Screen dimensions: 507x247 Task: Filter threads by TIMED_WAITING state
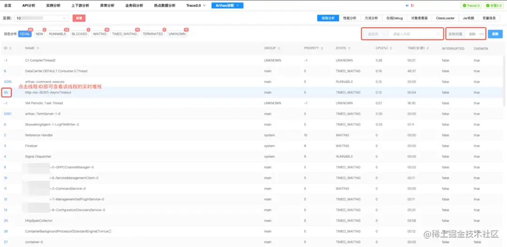pos(124,34)
